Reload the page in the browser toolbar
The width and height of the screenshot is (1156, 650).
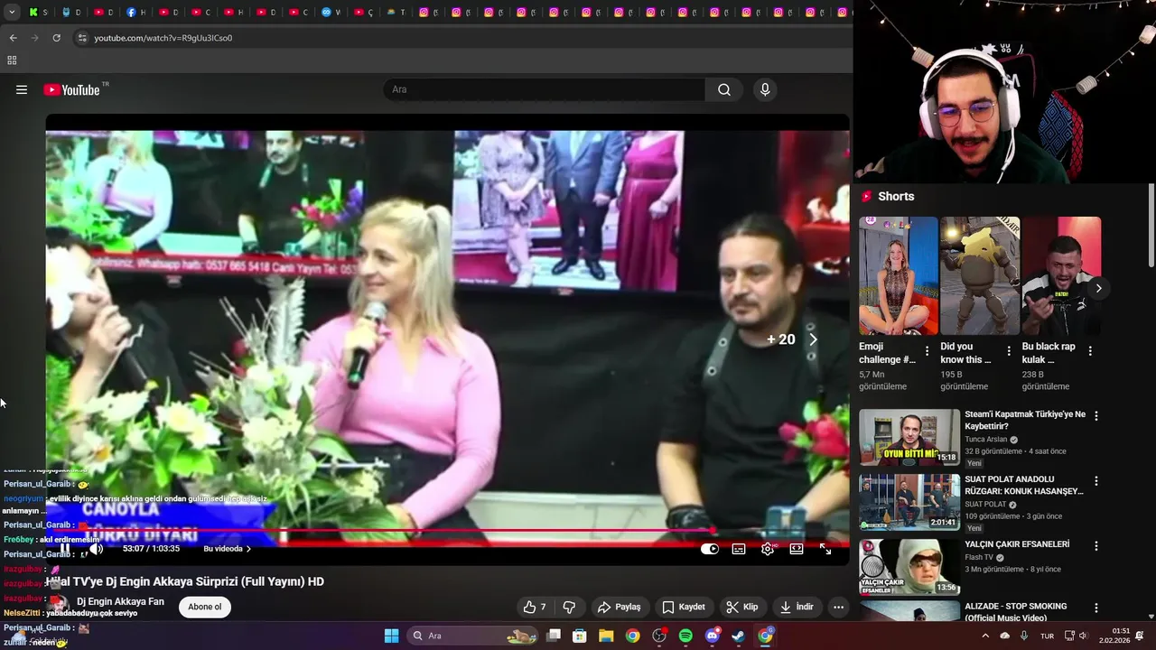point(56,38)
